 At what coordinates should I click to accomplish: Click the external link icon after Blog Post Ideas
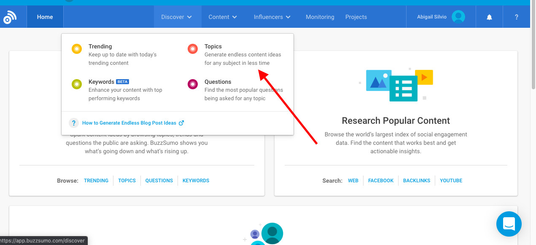click(x=181, y=123)
